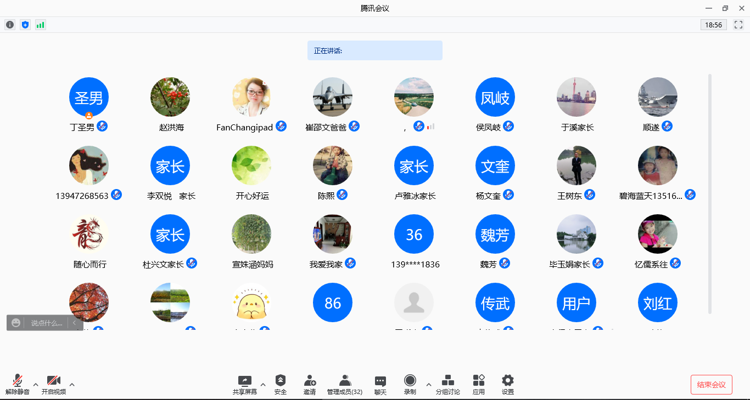Click the blue security shield icon
The image size is (750, 400).
click(25, 25)
